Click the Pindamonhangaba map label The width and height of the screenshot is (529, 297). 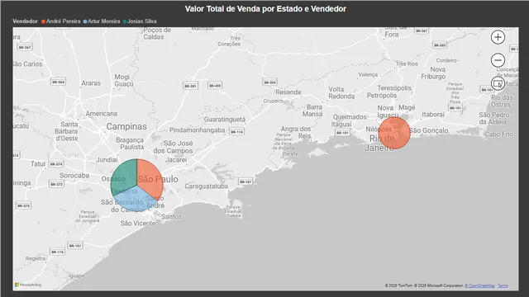[197, 130]
